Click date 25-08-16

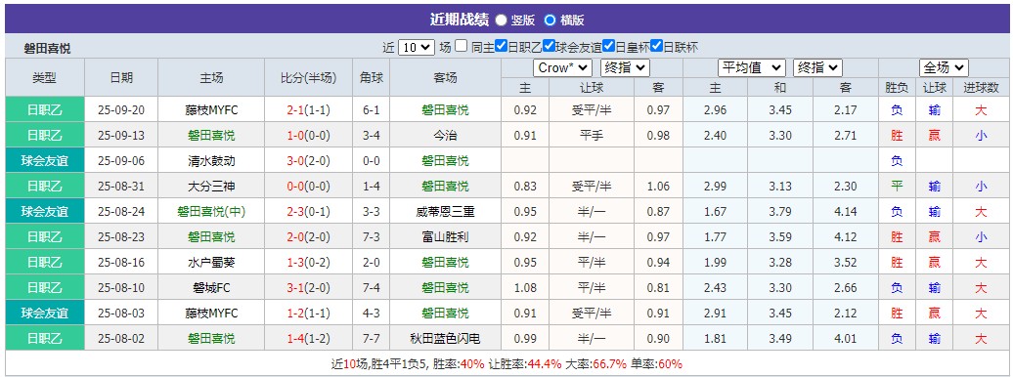[x=121, y=262]
